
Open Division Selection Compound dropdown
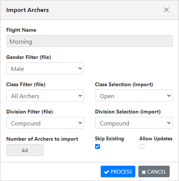134,123
